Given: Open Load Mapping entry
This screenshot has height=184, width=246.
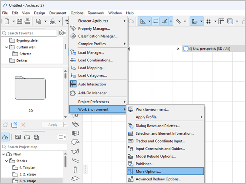Looking at the screenshot, I should pos(98,68).
